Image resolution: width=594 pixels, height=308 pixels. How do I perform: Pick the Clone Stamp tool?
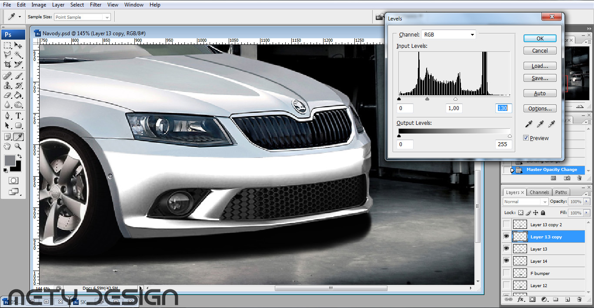click(x=7, y=86)
